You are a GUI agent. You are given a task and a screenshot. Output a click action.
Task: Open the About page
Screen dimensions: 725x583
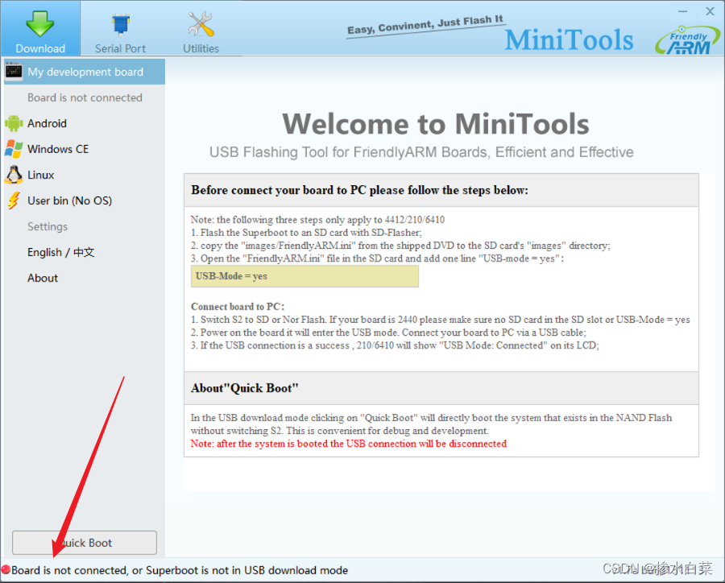(x=43, y=278)
